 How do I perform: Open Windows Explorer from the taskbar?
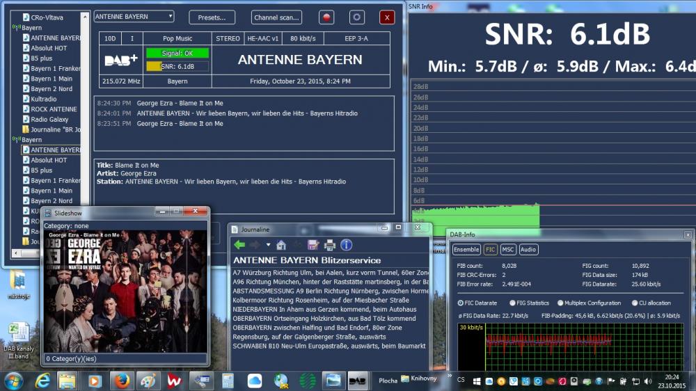click(67, 381)
